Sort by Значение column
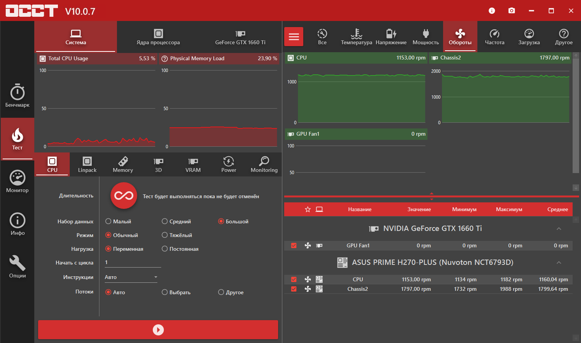581x343 pixels. (x=419, y=209)
